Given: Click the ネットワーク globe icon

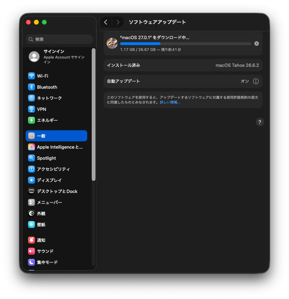Looking at the screenshot, I should tap(31, 98).
